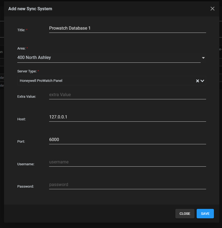Click the Host field showing 127.0.0.1
The height and width of the screenshot is (228, 222).
point(128,117)
